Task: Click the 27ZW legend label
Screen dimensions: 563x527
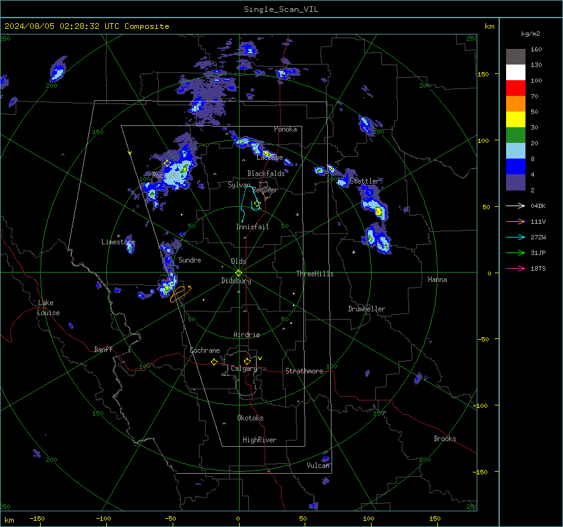Action: click(538, 237)
